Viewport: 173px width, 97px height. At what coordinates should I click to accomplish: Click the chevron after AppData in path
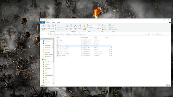[x=72, y=34]
